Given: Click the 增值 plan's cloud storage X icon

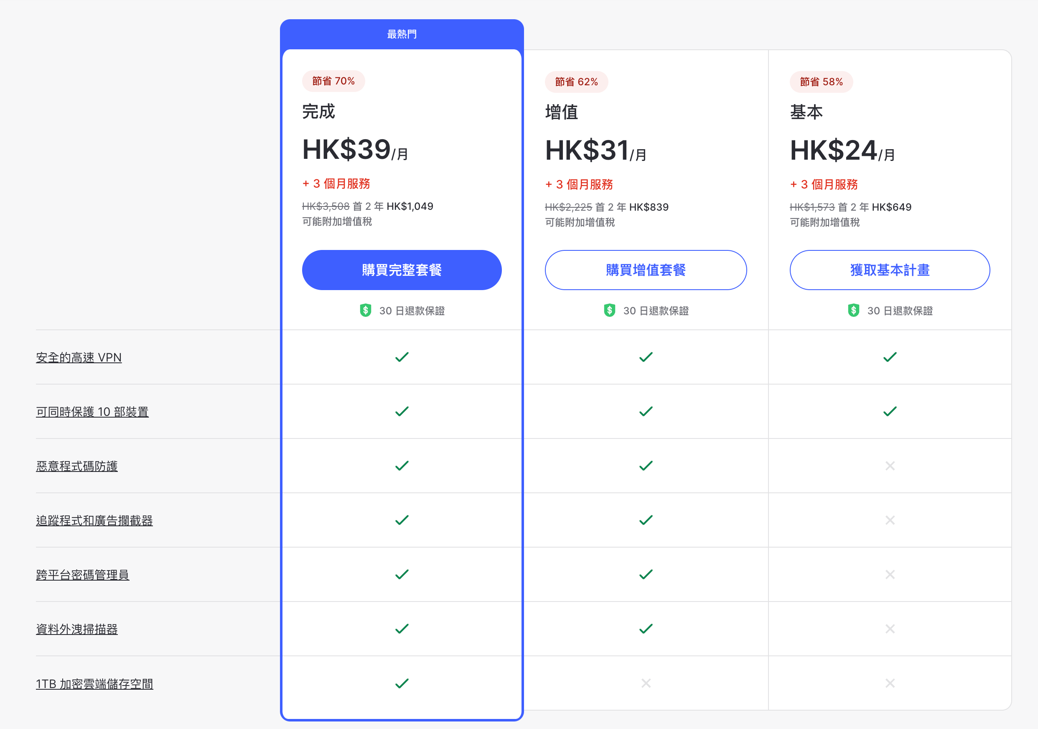Looking at the screenshot, I should tap(646, 683).
